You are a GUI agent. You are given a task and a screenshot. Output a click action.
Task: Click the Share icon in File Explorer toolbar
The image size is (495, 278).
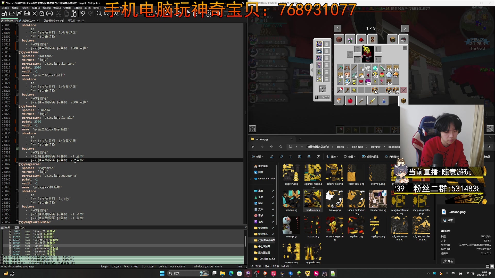click(309, 157)
